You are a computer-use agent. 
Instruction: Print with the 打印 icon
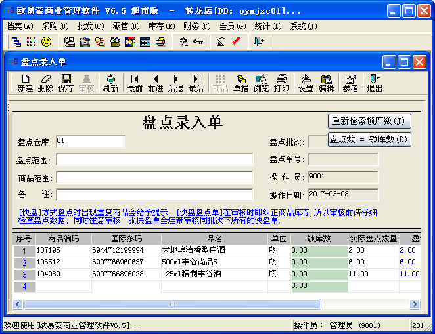[x=282, y=83]
